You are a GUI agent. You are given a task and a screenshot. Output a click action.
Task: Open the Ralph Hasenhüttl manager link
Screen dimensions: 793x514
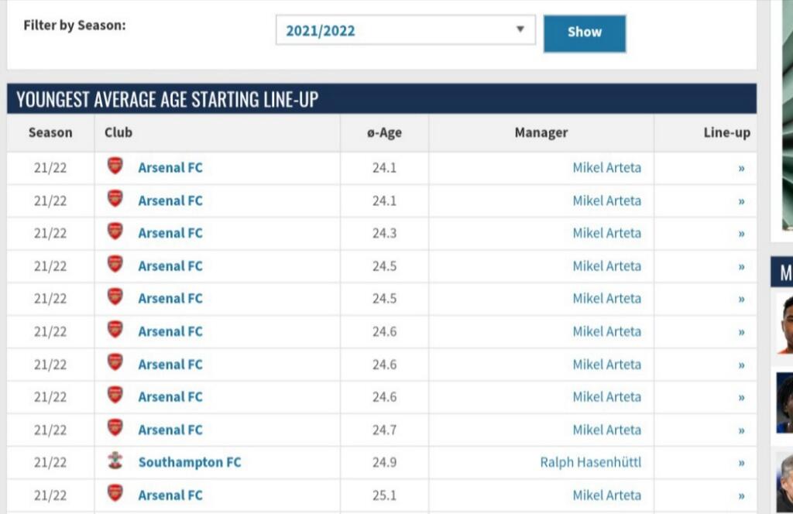click(590, 462)
